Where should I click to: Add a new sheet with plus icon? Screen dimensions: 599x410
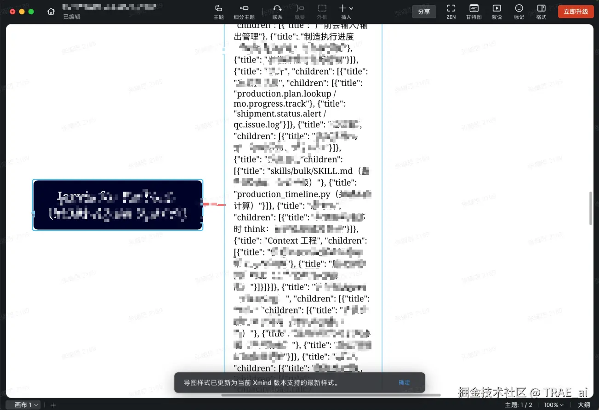tap(53, 405)
